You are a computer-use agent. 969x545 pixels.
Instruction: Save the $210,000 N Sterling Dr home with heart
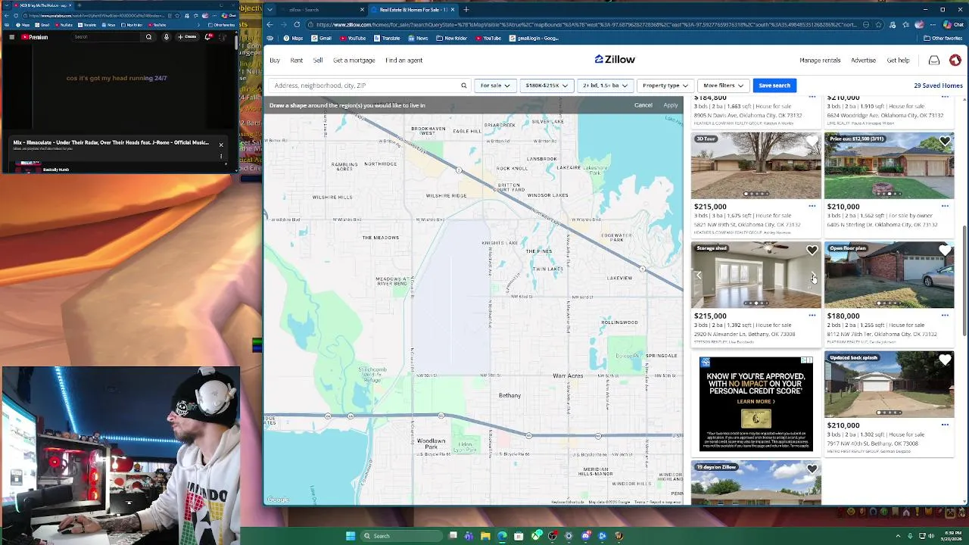[x=945, y=142]
